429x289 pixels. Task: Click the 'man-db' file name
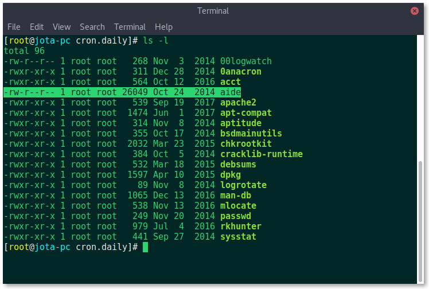(x=236, y=196)
